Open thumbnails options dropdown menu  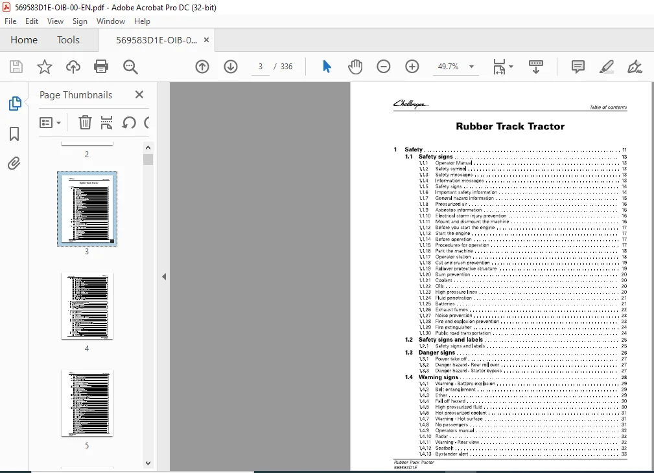coord(50,122)
